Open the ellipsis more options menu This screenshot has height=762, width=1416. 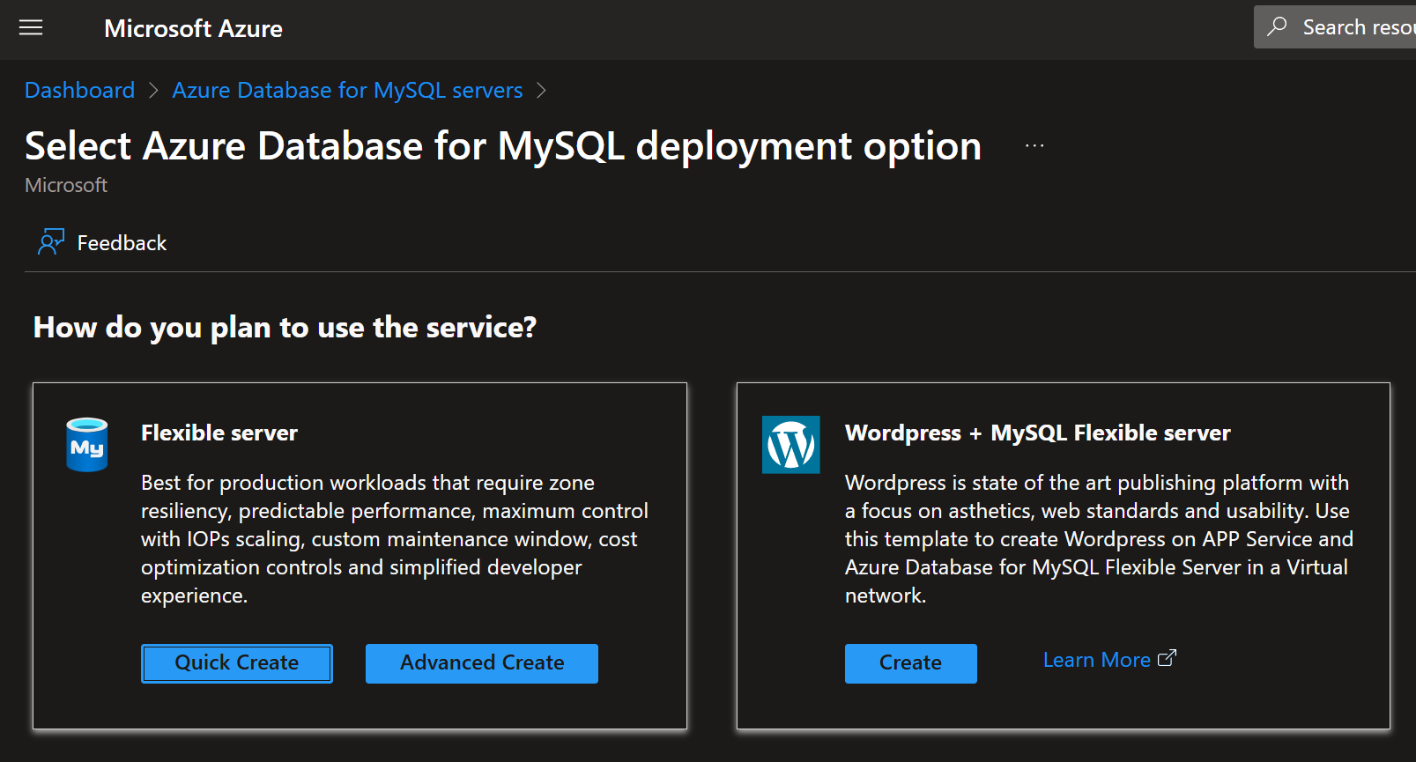[x=1034, y=145]
